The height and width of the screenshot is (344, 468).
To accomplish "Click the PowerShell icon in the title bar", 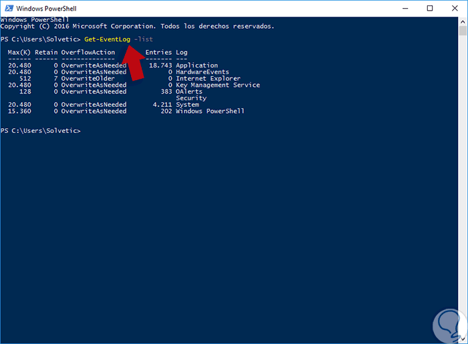I will pos(8,8).
